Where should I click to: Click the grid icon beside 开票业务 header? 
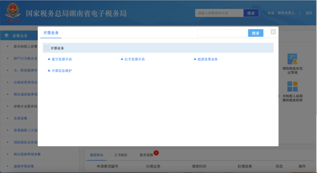[47, 48]
